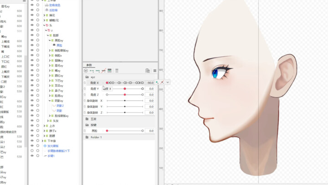Click the 黑脸 parameter slider track
Image resolution: width=328 pixels, height=185 pixels.
click(125, 131)
